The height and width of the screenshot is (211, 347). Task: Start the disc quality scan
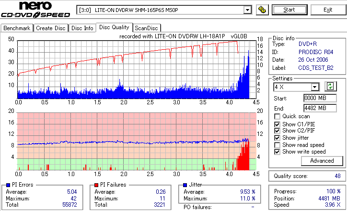click(289, 10)
